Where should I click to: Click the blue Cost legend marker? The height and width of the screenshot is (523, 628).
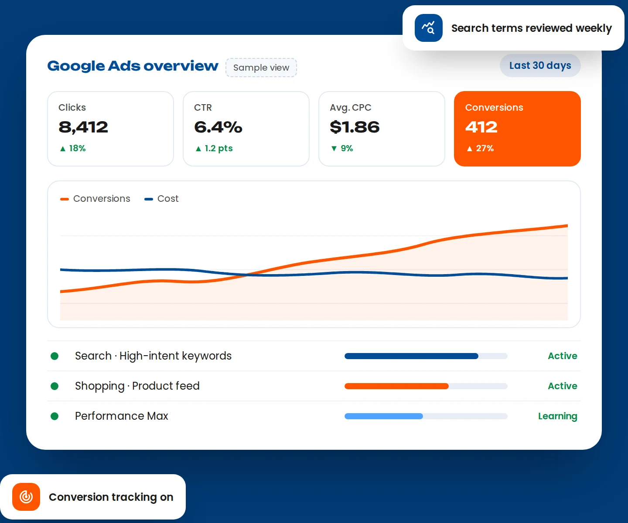point(149,199)
